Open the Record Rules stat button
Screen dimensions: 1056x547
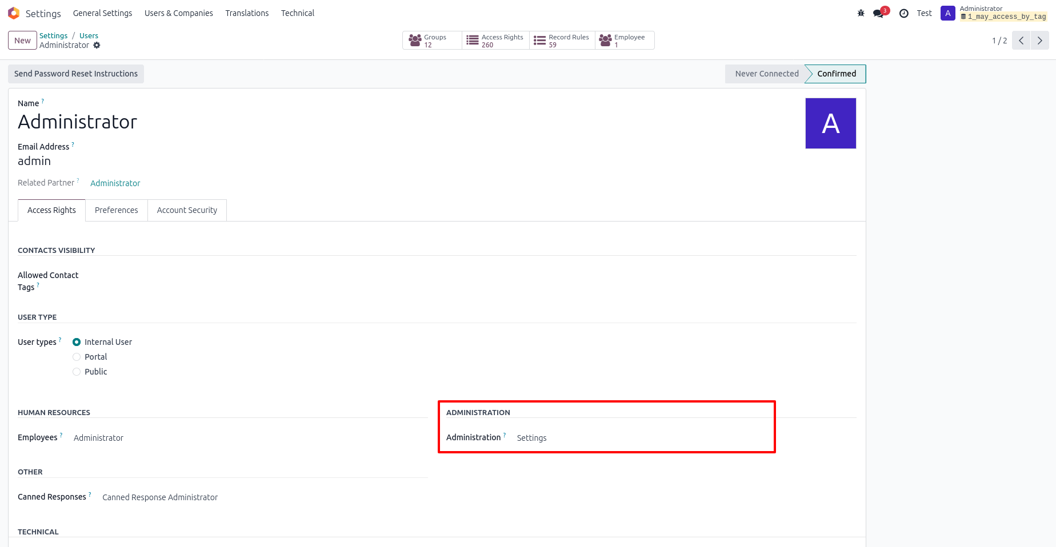click(x=562, y=41)
